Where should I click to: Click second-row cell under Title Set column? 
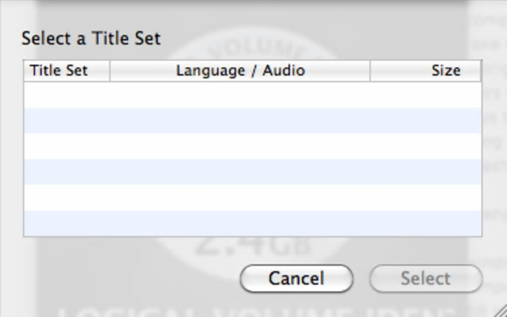pyautogui.click(x=66, y=121)
